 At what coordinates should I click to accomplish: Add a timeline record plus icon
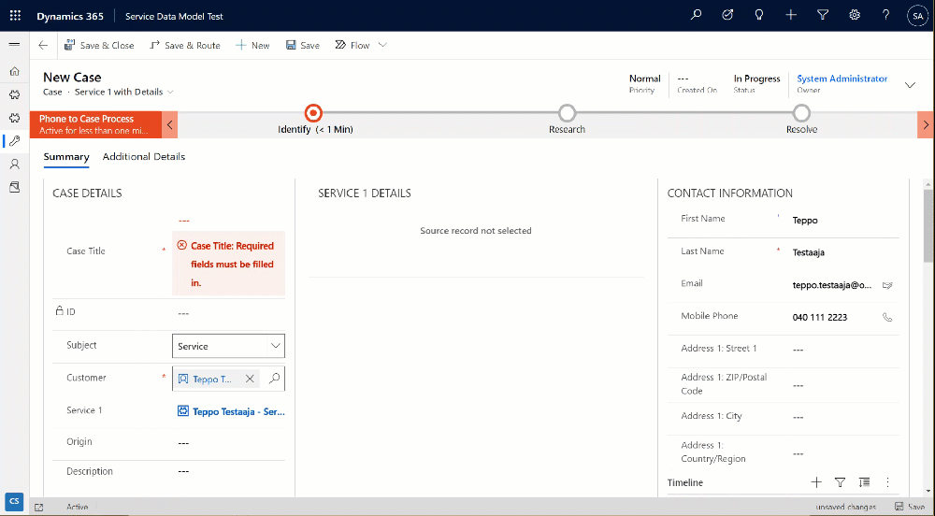tap(816, 482)
